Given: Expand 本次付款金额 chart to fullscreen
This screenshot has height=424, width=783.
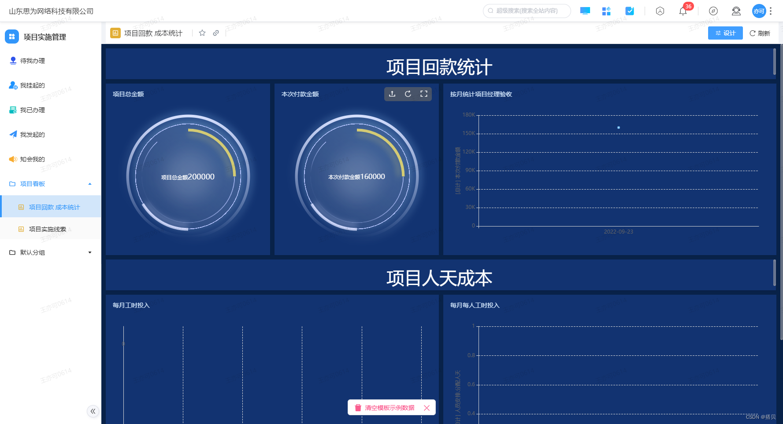Looking at the screenshot, I should [x=424, y=94].
